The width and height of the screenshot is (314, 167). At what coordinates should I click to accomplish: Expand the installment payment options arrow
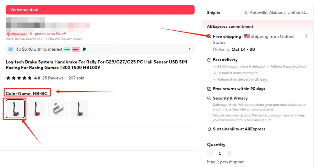point(190,49)
